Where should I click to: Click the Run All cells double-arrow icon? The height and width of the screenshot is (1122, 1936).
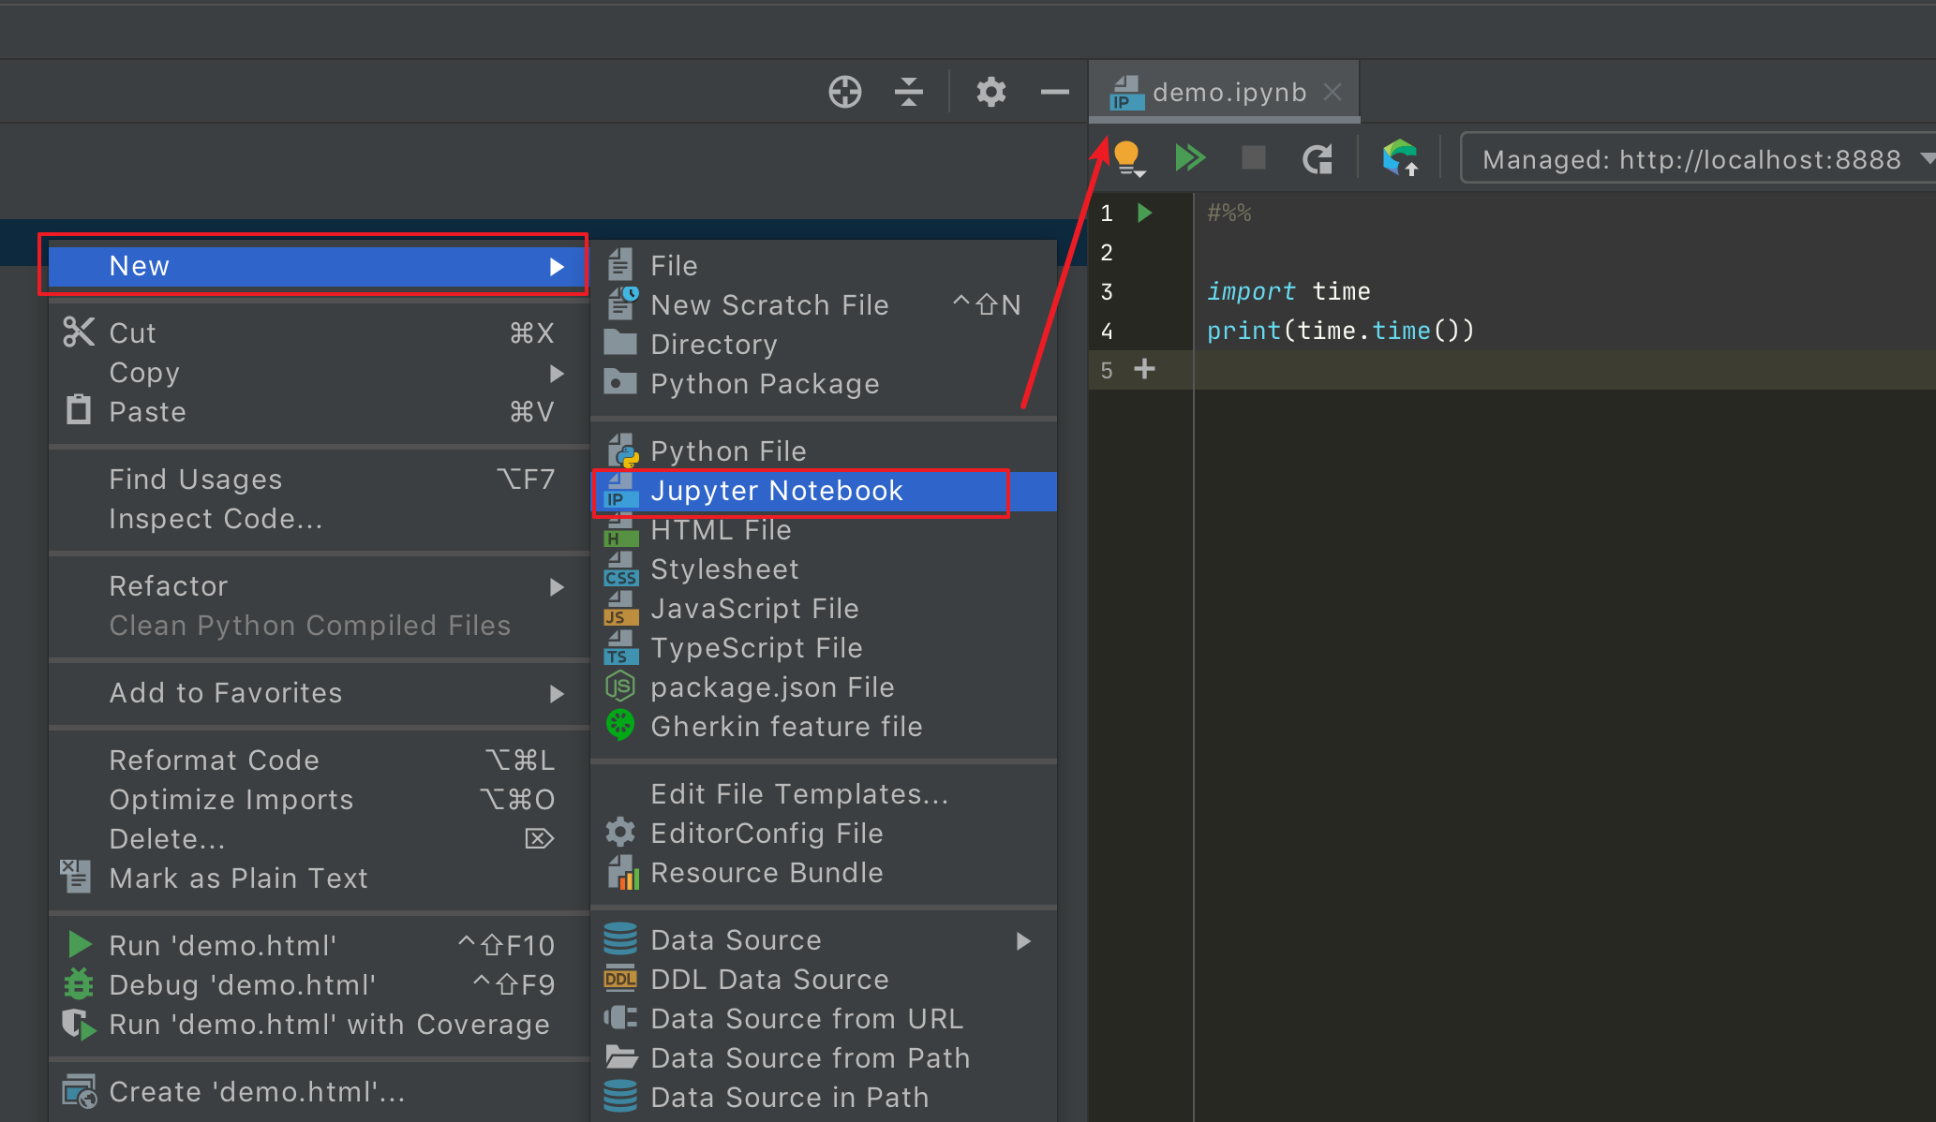[x=1189, y=157]
